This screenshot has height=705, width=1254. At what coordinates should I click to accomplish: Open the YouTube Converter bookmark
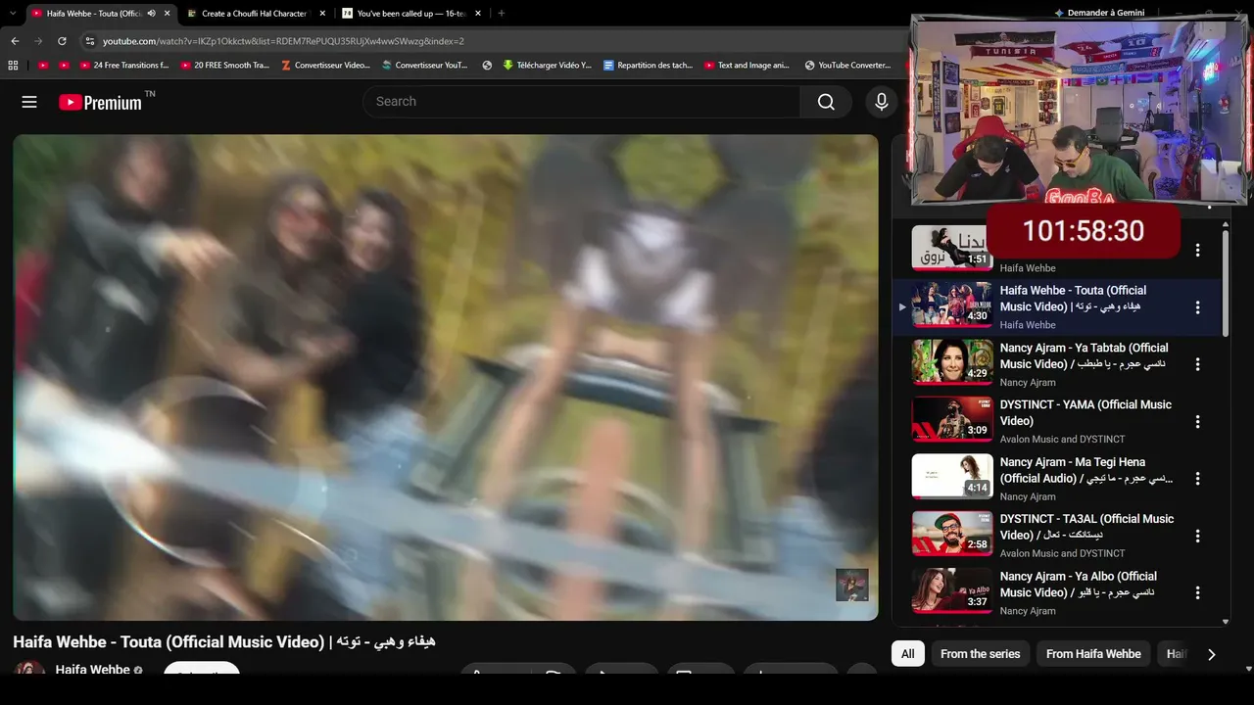click(847, 66)
